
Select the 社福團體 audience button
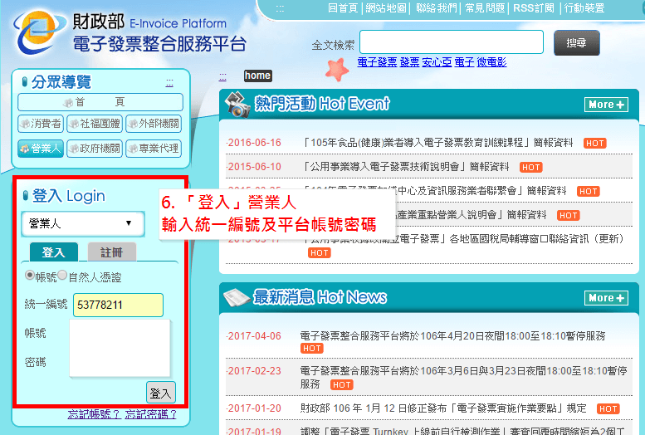tap(95, 124)
